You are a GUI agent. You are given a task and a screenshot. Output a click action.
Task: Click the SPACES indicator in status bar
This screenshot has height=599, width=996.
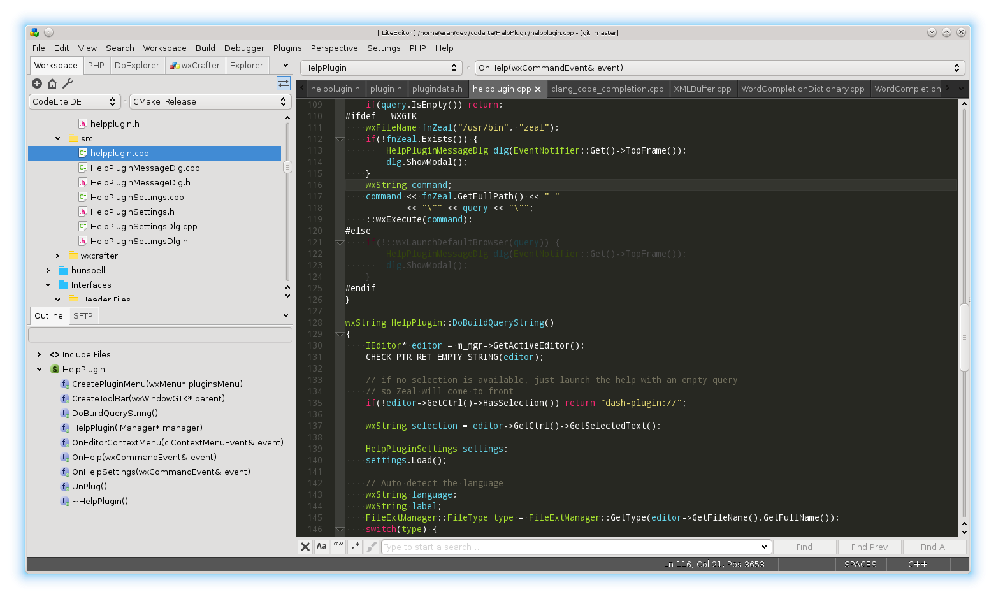pyautogui.click(x=860, y=564)
